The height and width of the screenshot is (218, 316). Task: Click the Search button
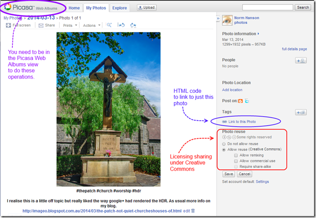coord(303,7)
